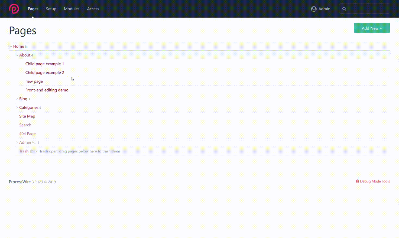
Task: Open the Add New dropdown button
Action: (372, 28)
